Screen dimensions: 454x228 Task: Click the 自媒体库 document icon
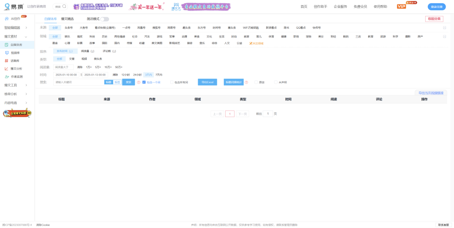7,45
